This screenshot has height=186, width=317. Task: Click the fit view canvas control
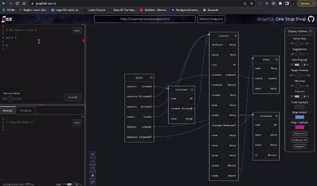coord(93,168)
